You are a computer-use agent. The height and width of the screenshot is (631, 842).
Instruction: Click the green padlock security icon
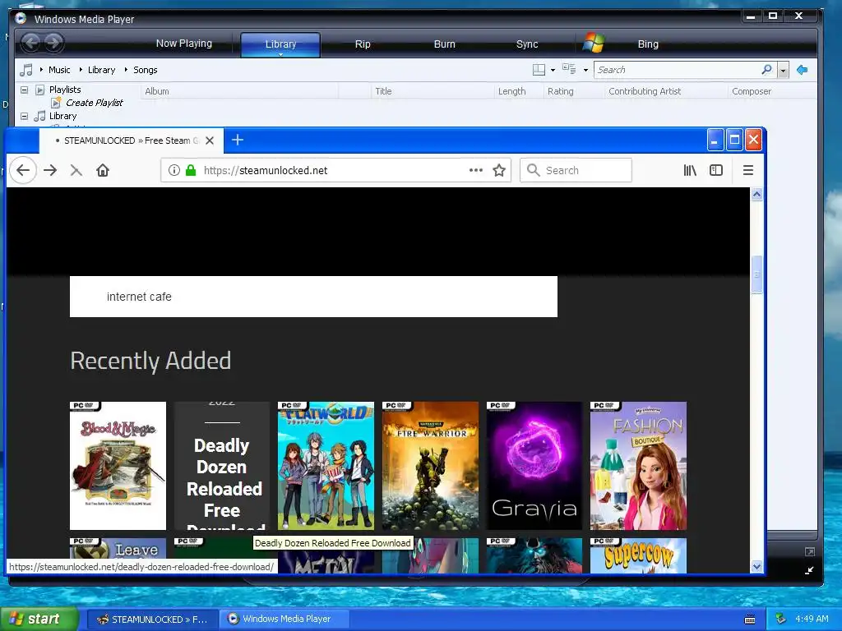pyautogui.click(x=191, y=170)
